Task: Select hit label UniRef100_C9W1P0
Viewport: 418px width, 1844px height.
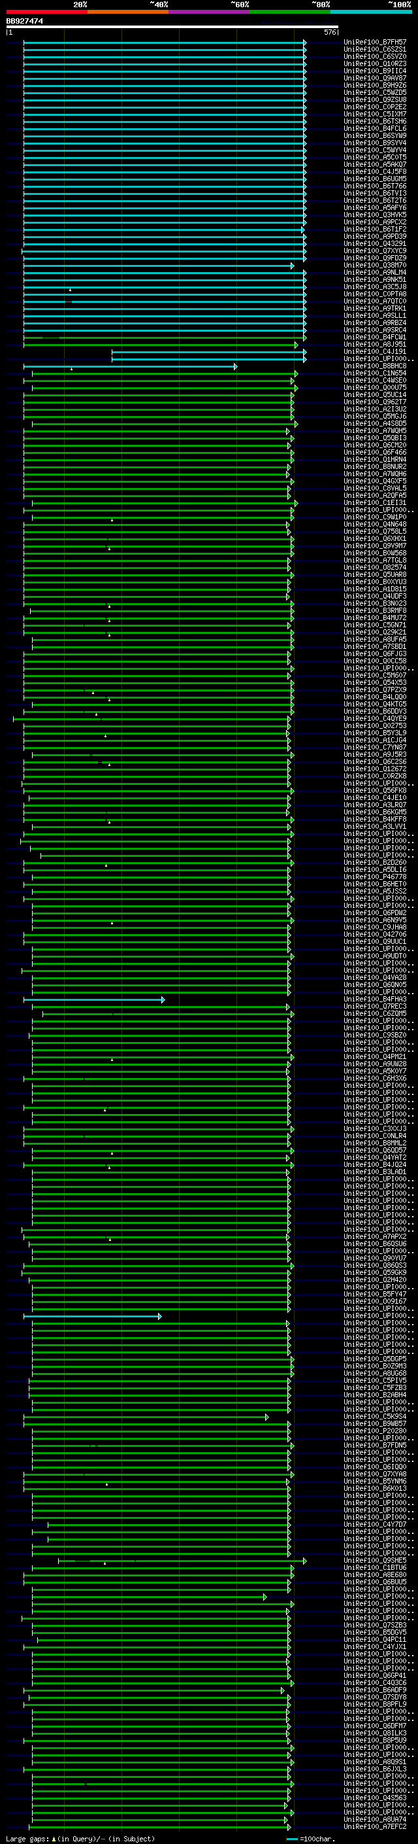Action: click(375, 517)
